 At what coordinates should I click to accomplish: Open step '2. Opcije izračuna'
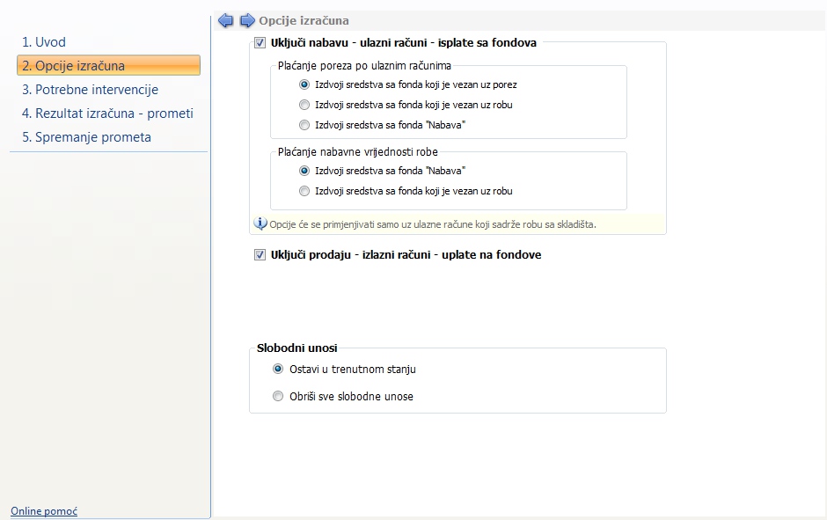coord(108,65)
